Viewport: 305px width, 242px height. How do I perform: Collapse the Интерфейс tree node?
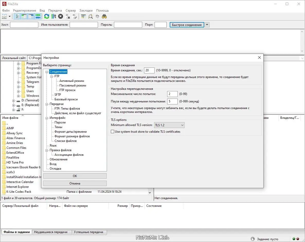click(x=47, y=118)
